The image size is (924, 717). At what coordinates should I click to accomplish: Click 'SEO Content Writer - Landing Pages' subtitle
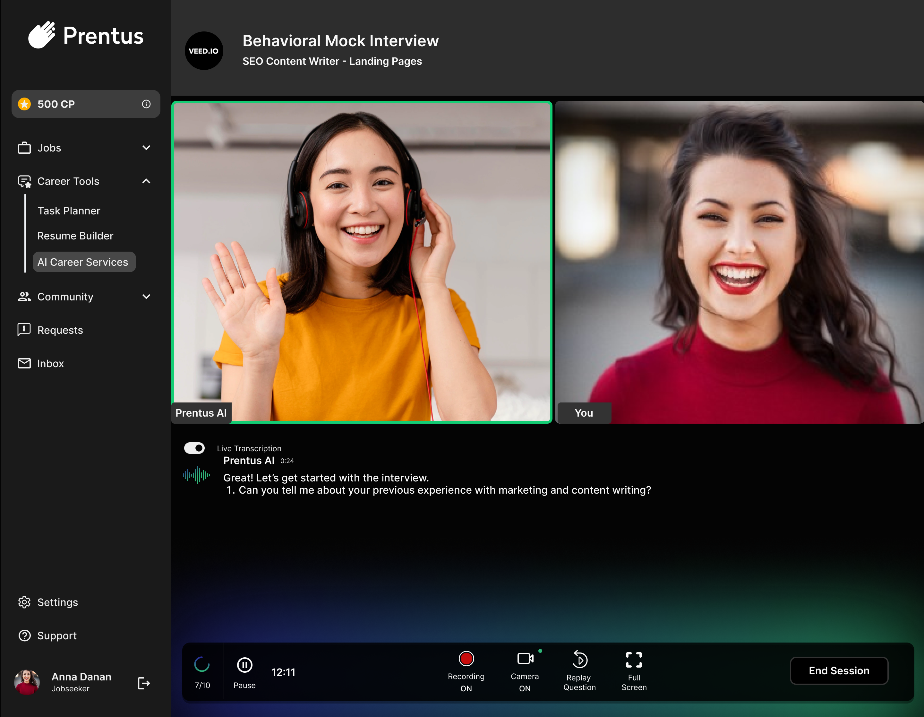click(x=332, y=61)
